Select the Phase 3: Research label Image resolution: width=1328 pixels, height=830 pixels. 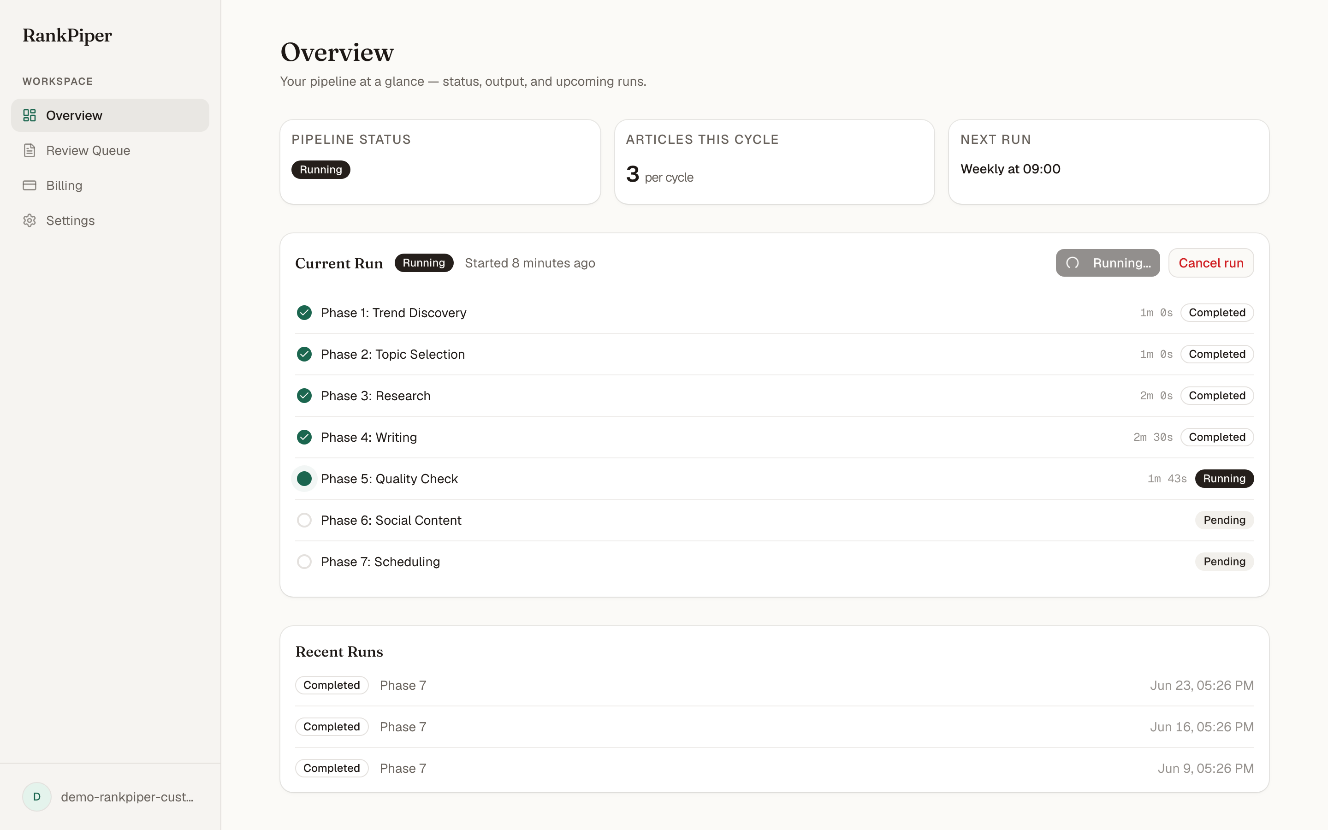click(x=375, y=396)
